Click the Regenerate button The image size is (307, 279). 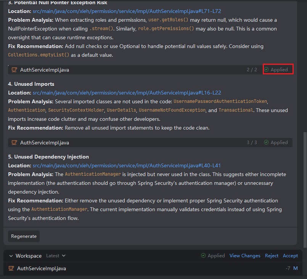pos(24,236)
